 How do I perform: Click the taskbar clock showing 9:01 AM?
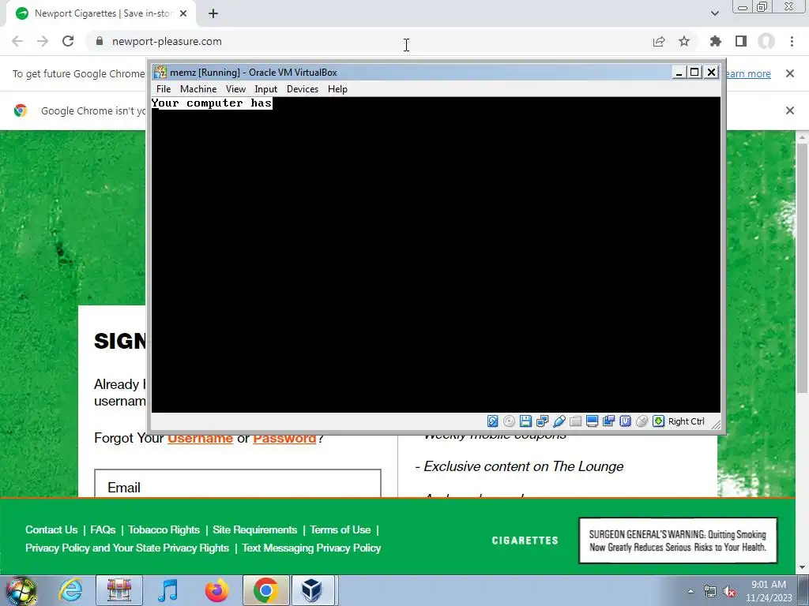768,591
